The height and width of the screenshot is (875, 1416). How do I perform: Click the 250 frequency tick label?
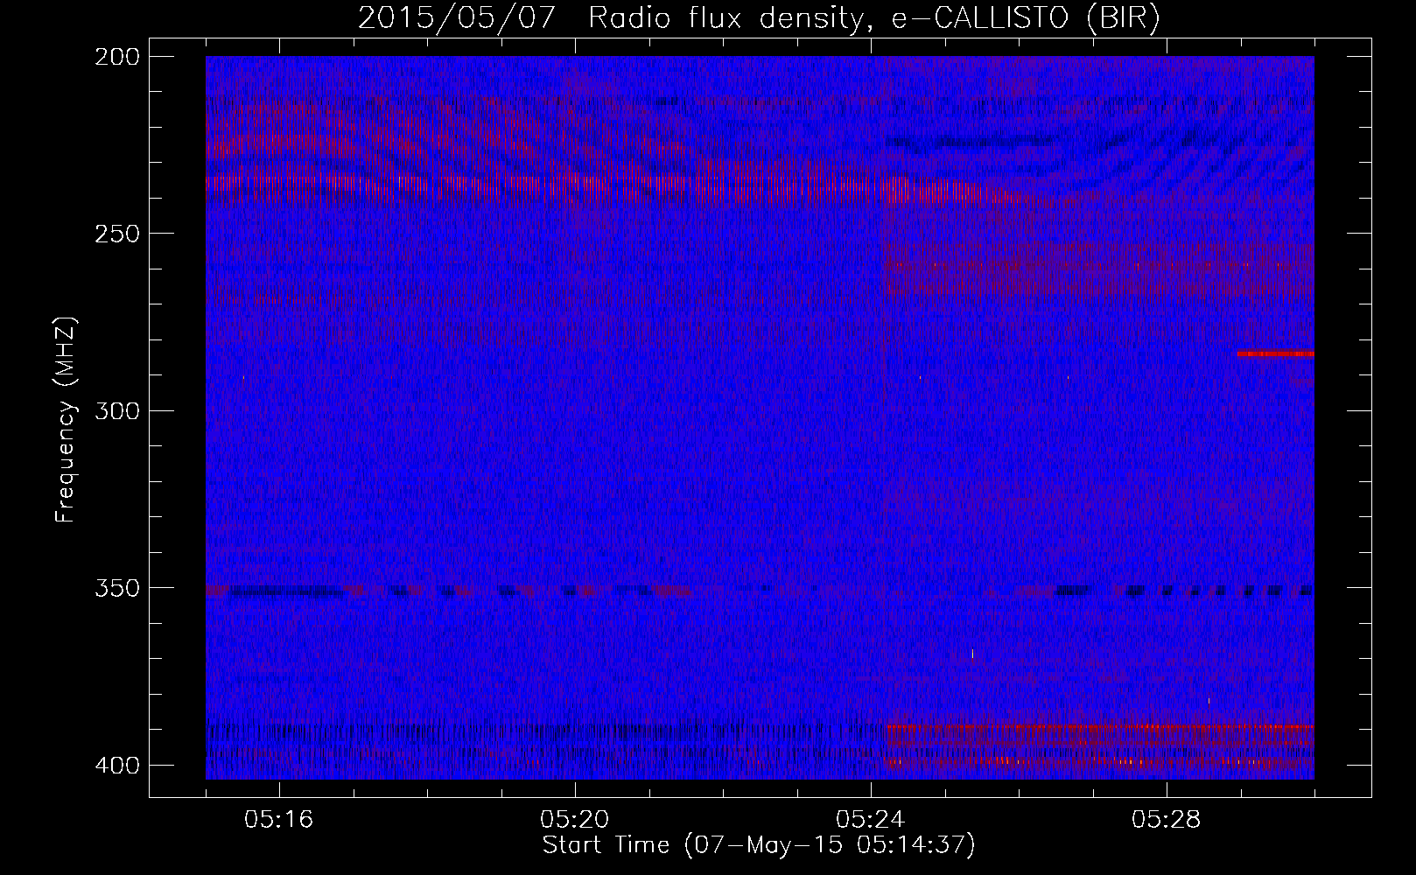[116, 234]
